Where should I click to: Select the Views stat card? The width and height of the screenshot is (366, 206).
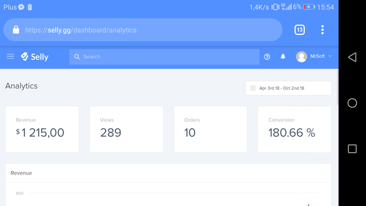point(126,129)
